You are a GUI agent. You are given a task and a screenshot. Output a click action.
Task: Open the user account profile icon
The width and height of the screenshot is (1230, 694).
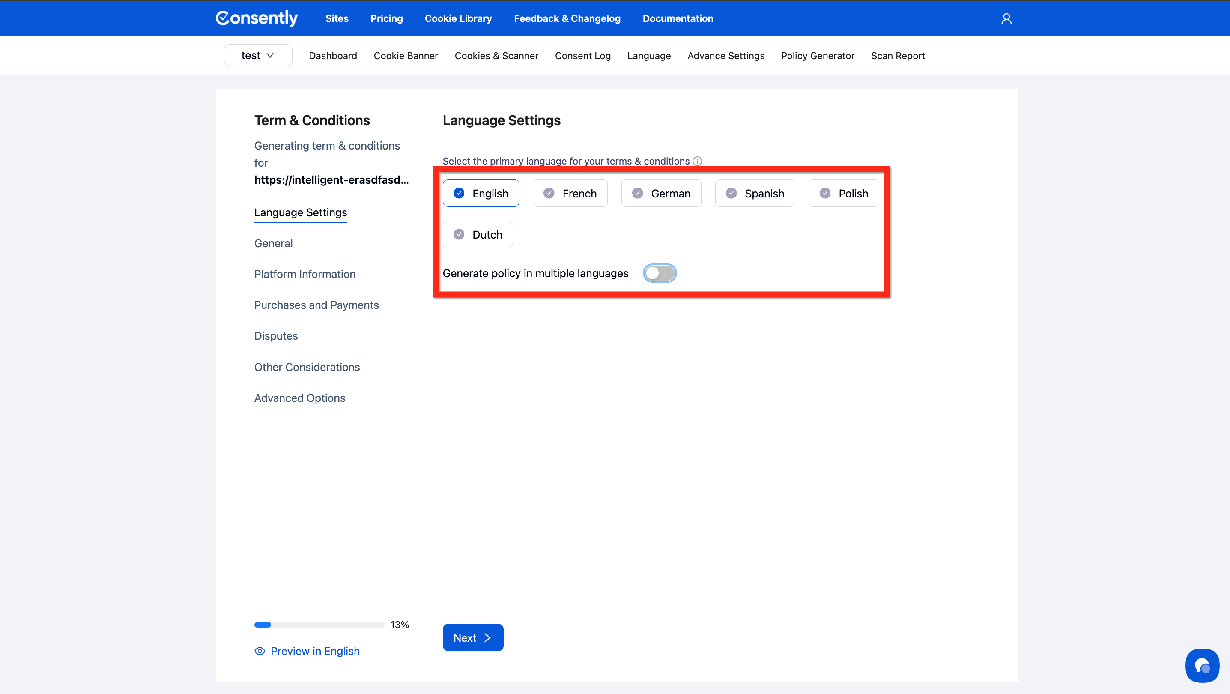(1006, 18)
